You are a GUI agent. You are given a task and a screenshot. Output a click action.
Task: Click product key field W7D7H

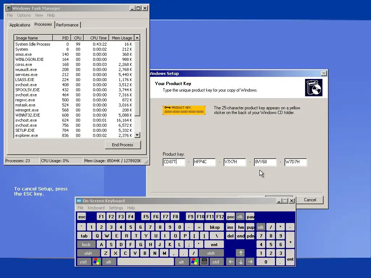click(296, 162)
